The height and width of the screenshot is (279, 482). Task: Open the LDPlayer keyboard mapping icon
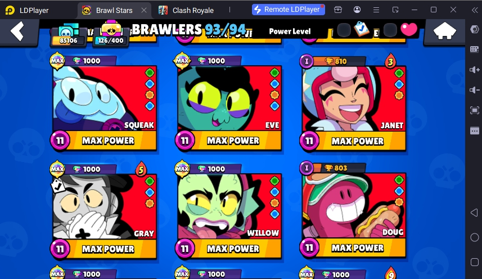click(474, 49)
